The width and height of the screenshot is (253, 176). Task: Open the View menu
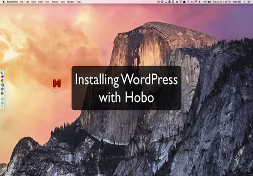(x=63, y=2)
